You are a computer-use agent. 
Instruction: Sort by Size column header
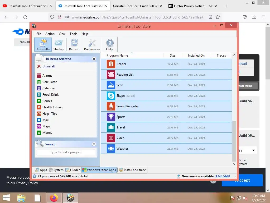pyautogui.click(x=172, y=56)
